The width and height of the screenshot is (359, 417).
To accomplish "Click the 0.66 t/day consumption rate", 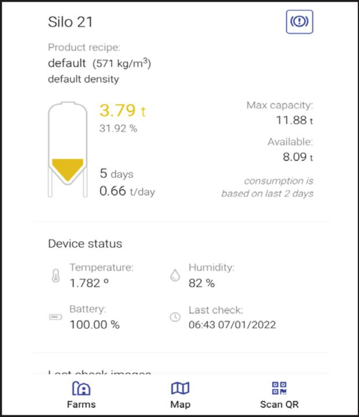I will point(127,191).
